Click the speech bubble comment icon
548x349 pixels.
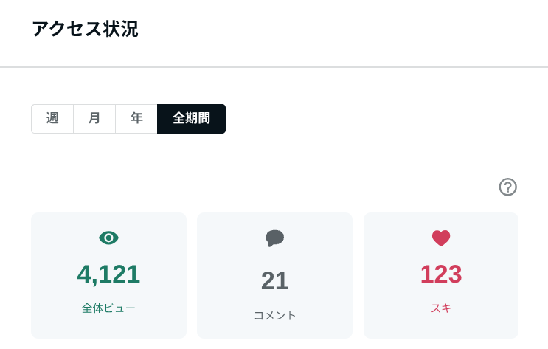click(274, 238)
